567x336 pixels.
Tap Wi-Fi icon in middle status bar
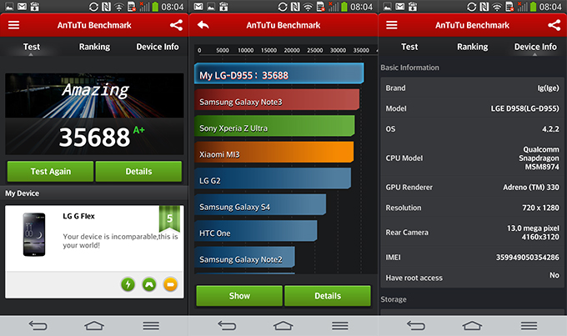308,7
